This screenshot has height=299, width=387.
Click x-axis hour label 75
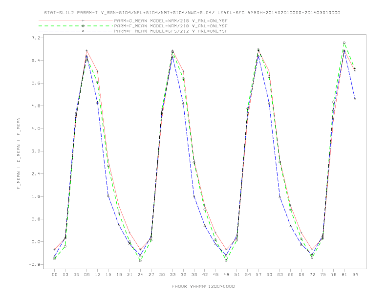(323, 275)
